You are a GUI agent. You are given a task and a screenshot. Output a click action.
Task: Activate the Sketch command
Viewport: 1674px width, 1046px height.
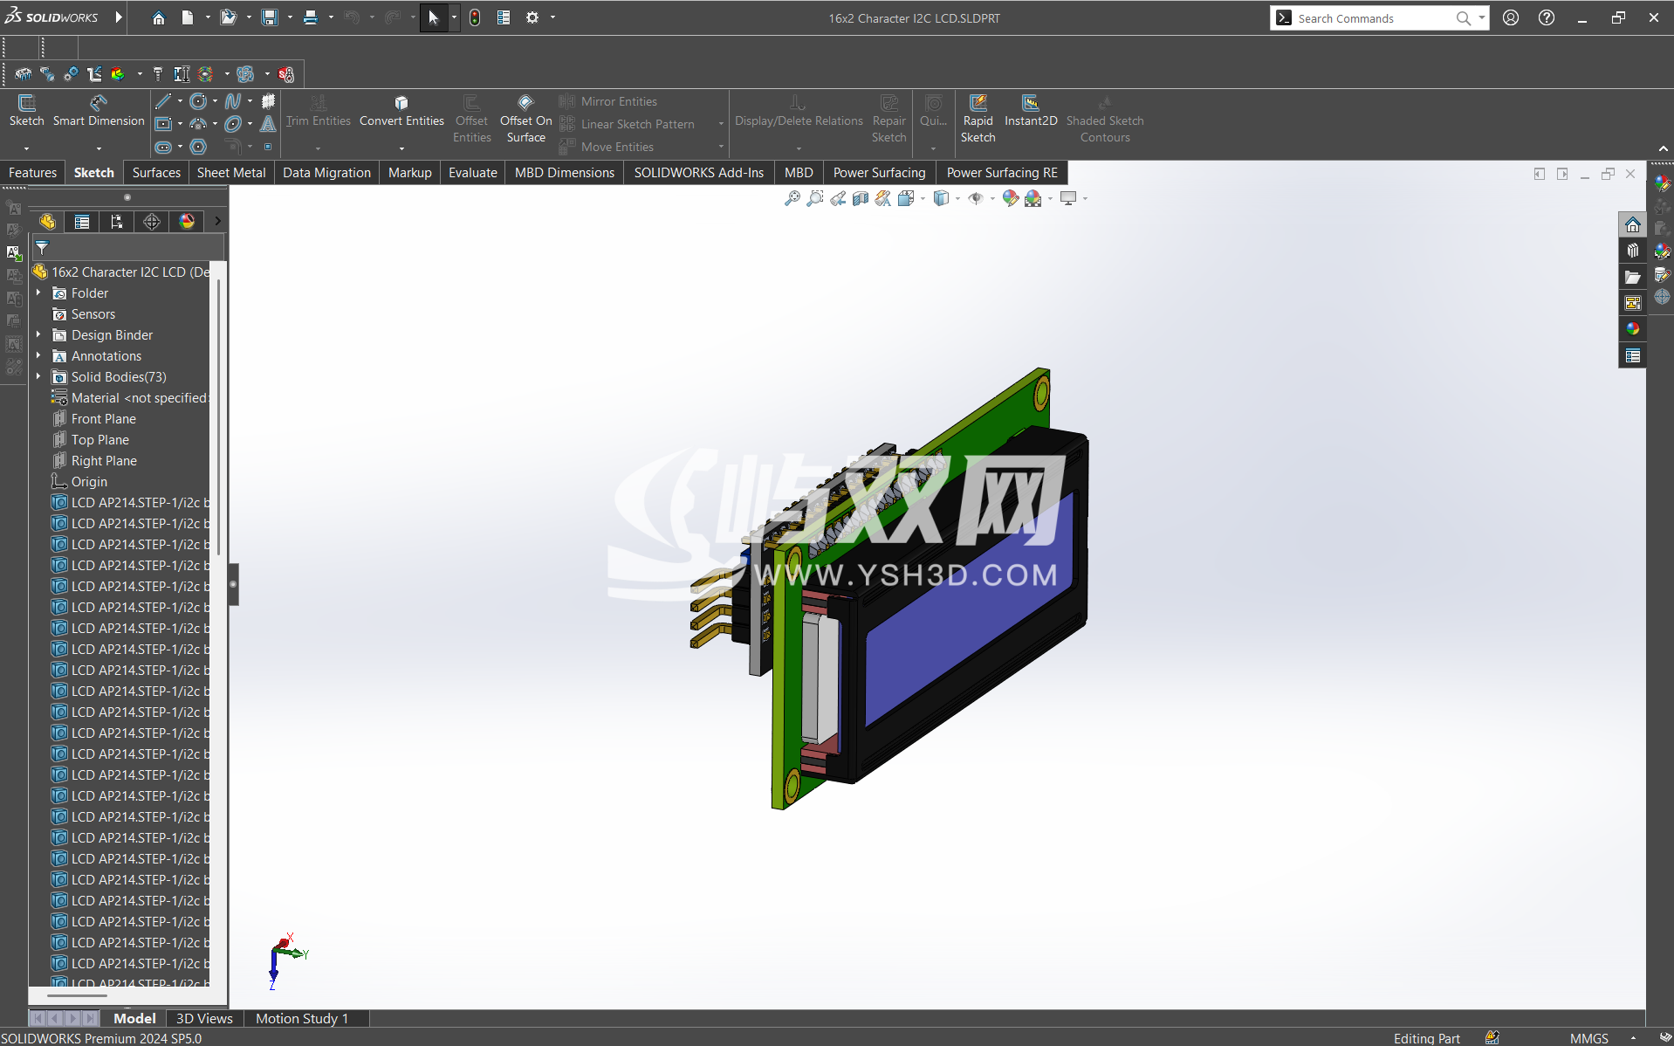(x=26, y=114)
